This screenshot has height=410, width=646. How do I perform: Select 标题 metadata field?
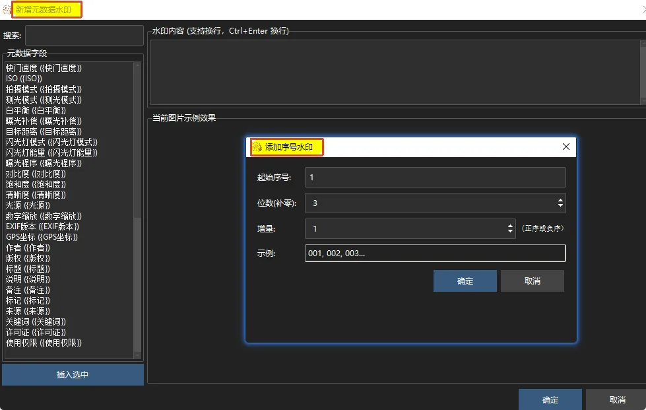(x=28, y=269)
